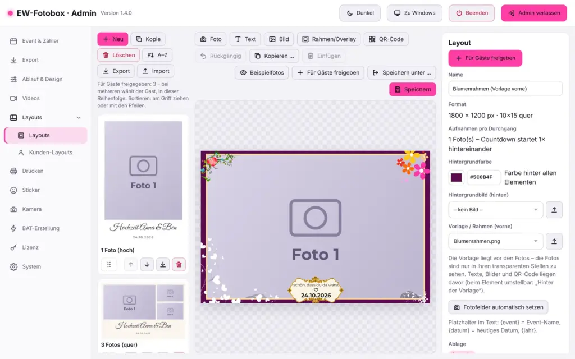Move 1 Foto (hoch) layout down
This screenshot has width=575, height=359.
pos(147,265)
